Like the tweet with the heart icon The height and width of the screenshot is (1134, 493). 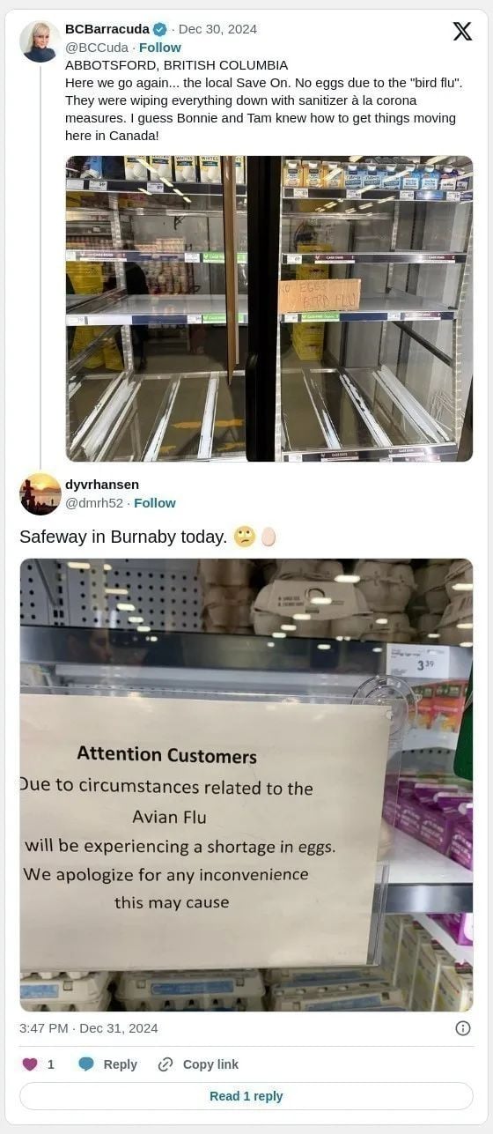coord(30,1064)
